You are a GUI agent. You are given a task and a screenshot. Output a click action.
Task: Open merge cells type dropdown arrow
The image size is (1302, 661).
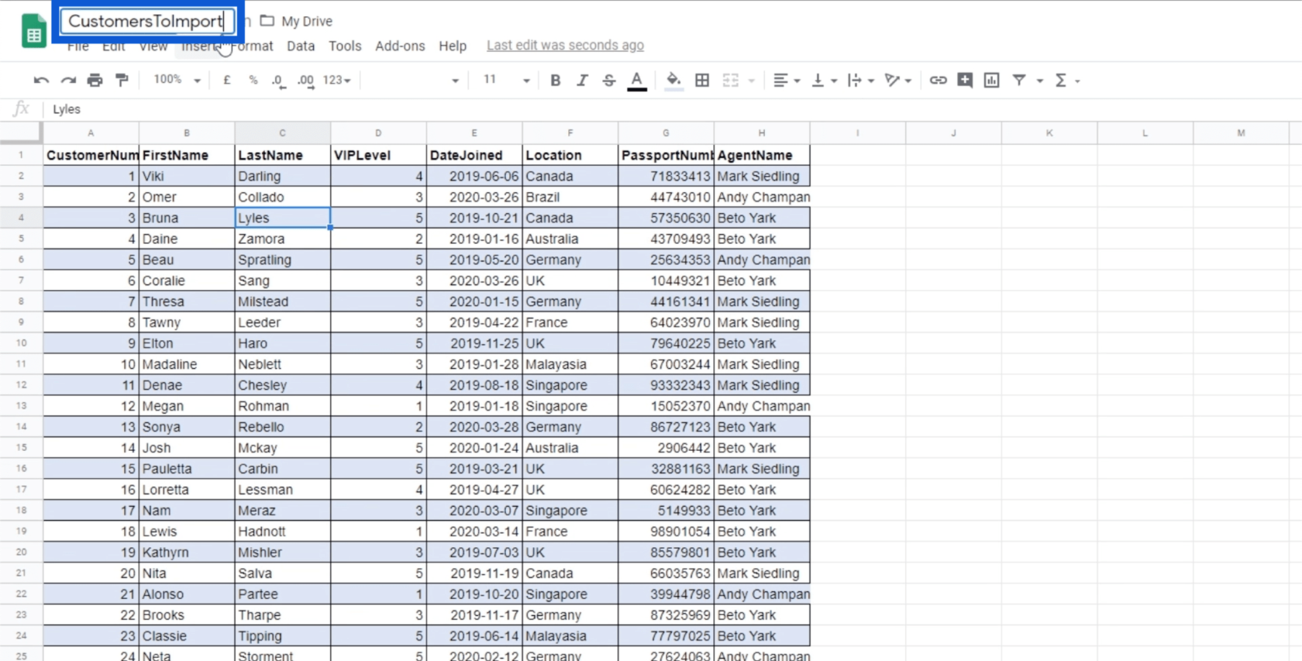pos(751,81)
